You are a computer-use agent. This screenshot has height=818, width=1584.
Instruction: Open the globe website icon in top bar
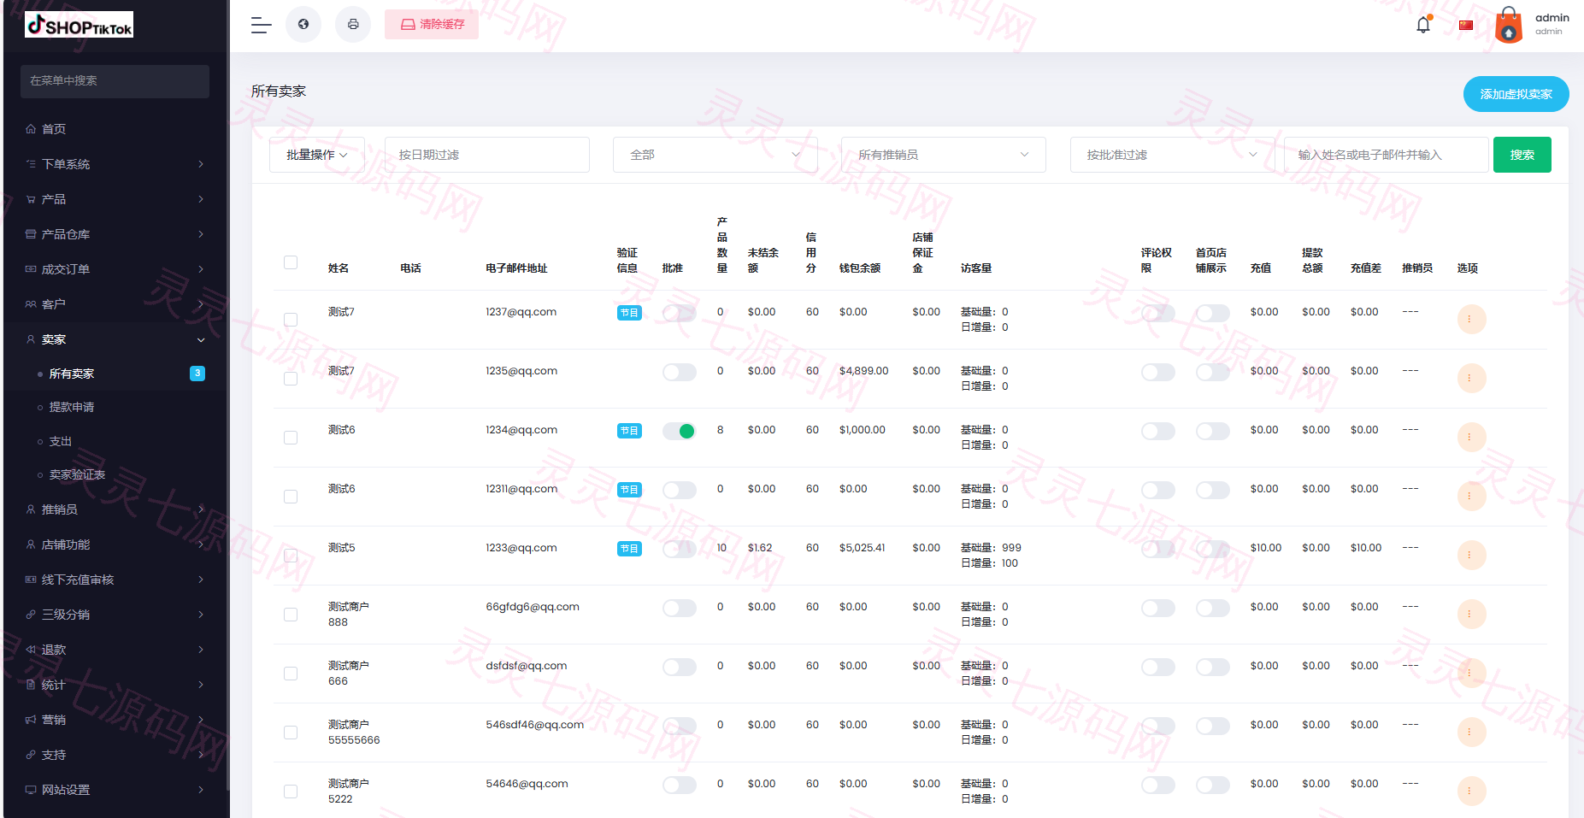[303, 24]
